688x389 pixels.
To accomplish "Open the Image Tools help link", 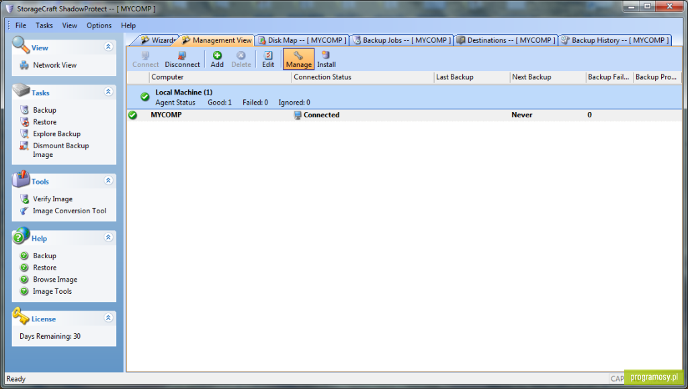I will [x=52, y=291].
